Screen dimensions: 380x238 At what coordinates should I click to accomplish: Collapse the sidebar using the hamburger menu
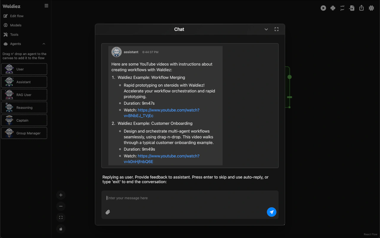[46, 6]
